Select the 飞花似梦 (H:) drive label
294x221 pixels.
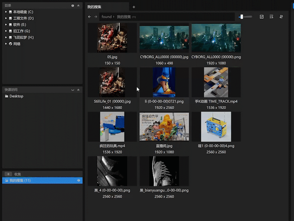(24, 38)
